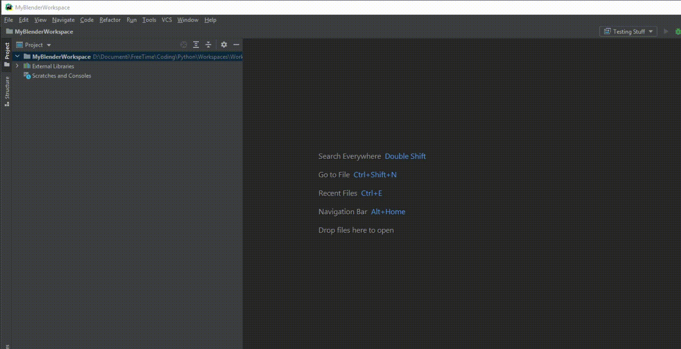Click the Expand All icon in the Project panel

196,45
